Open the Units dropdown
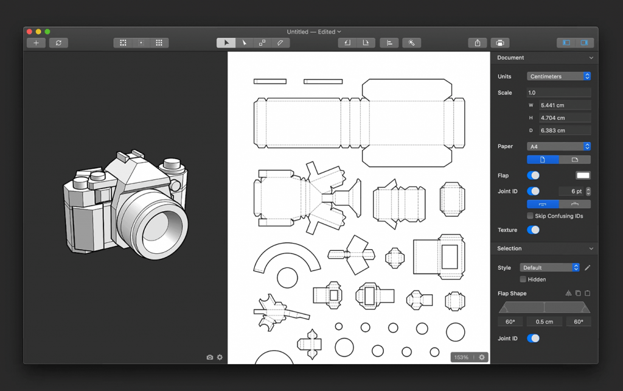Screen dimensions: 623x391 click(x=559, y=76)
